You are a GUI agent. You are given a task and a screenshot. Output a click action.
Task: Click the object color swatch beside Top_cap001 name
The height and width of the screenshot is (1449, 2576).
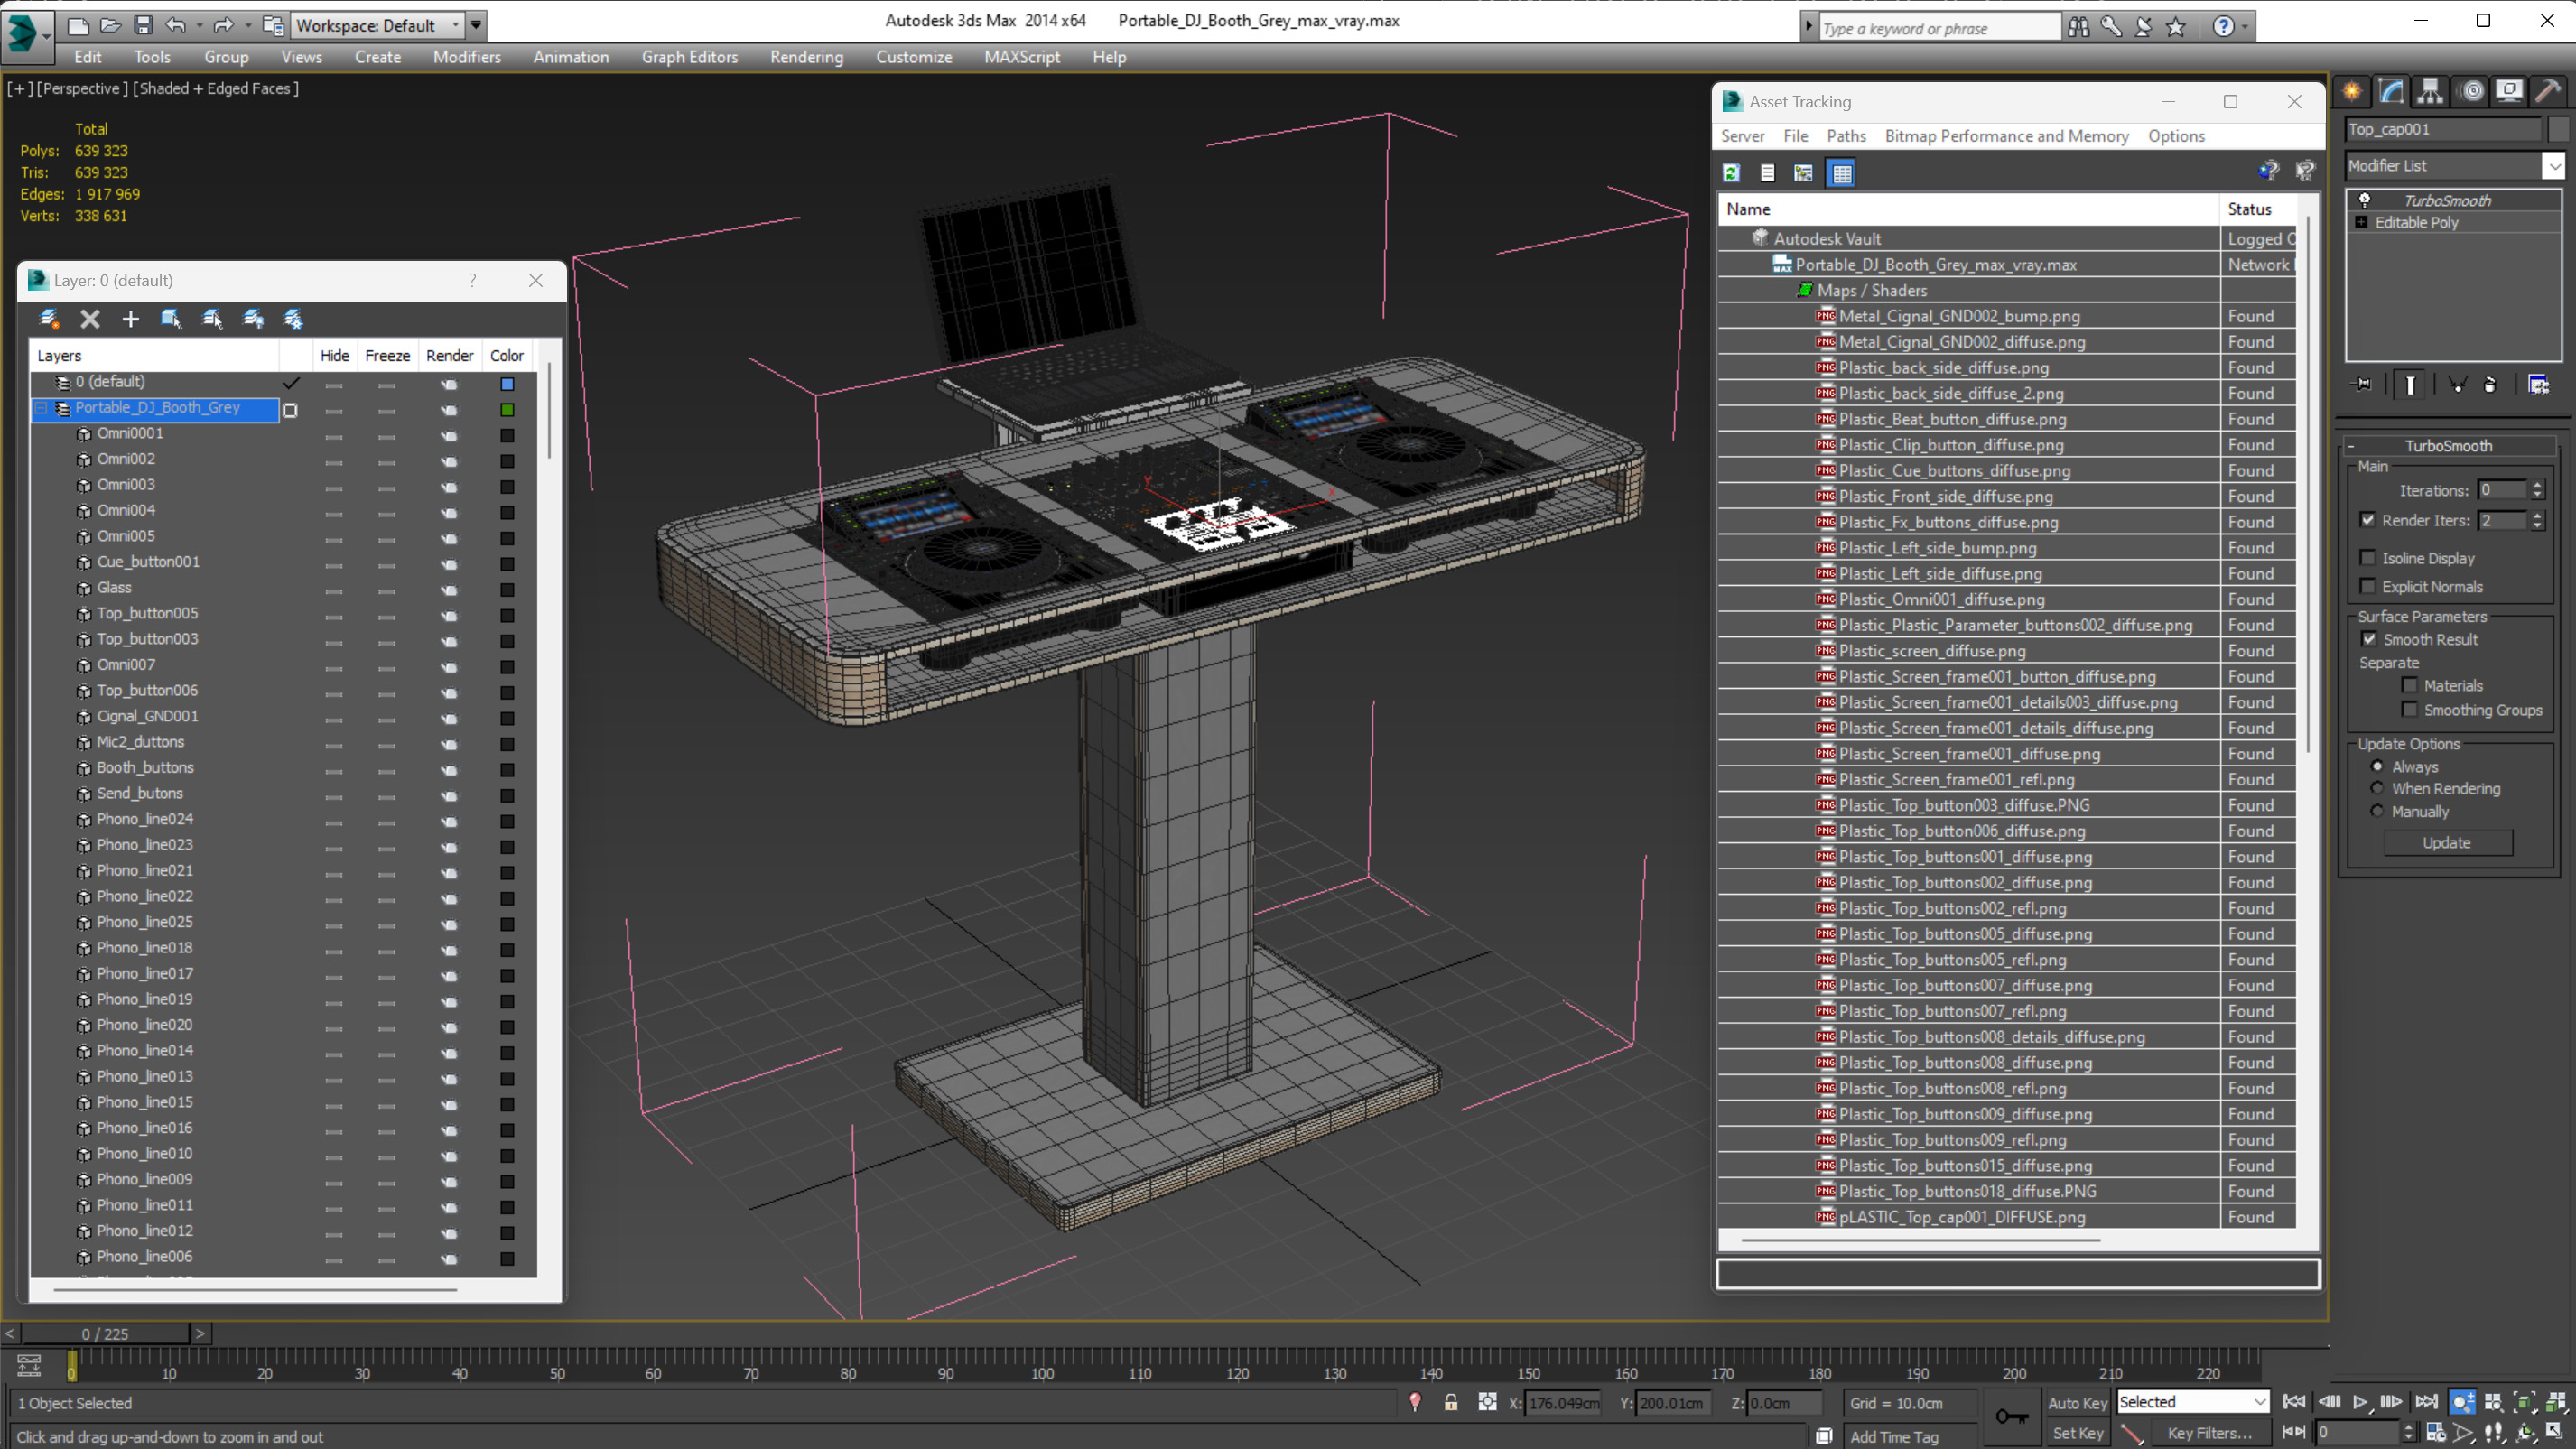point(2558,130)
